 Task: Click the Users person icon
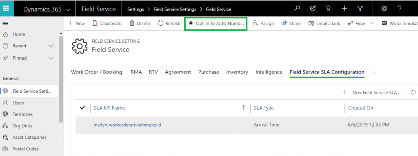click(x=5, y=103)
